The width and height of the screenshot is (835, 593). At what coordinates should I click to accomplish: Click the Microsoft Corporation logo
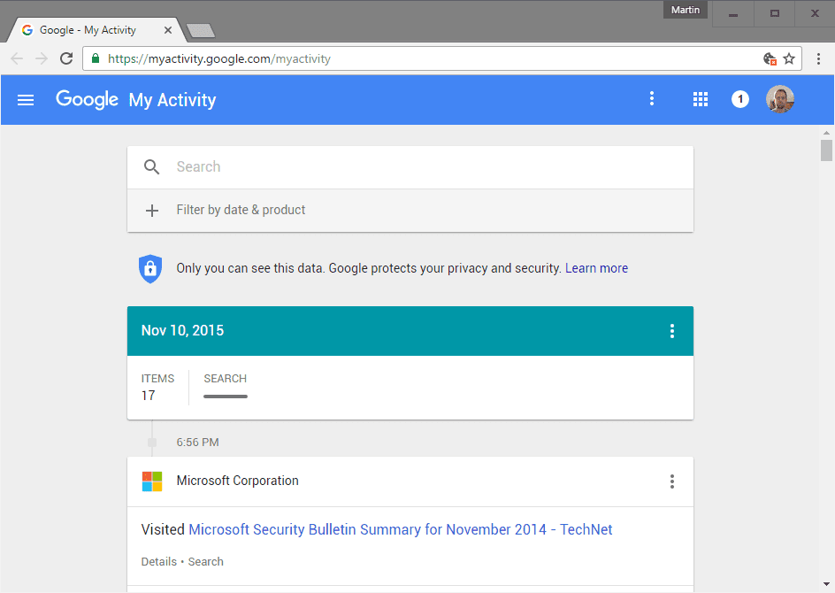coord(152,481)
